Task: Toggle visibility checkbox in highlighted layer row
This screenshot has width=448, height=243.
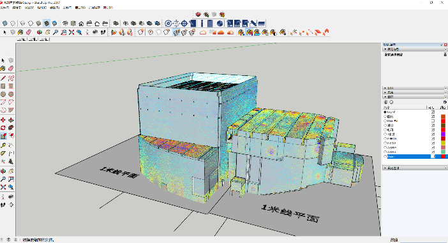Action: tap(433, 156)
